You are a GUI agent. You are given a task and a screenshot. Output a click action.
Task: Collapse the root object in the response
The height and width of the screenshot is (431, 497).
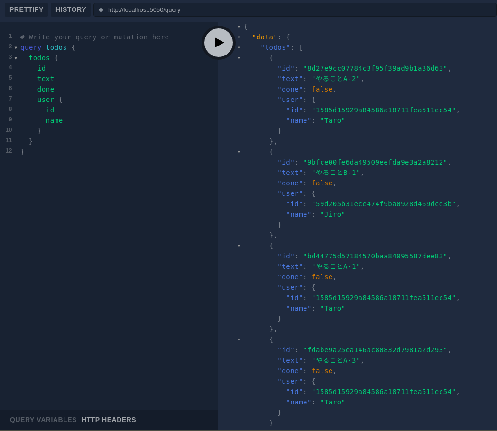click(x=239, y=27)
